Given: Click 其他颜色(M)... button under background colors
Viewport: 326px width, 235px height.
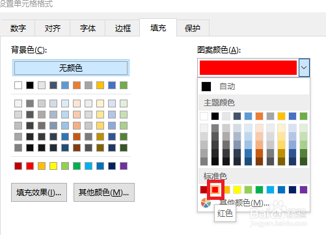Looking at the screenshot, I should pyautogui.click(x=104, y=193).
